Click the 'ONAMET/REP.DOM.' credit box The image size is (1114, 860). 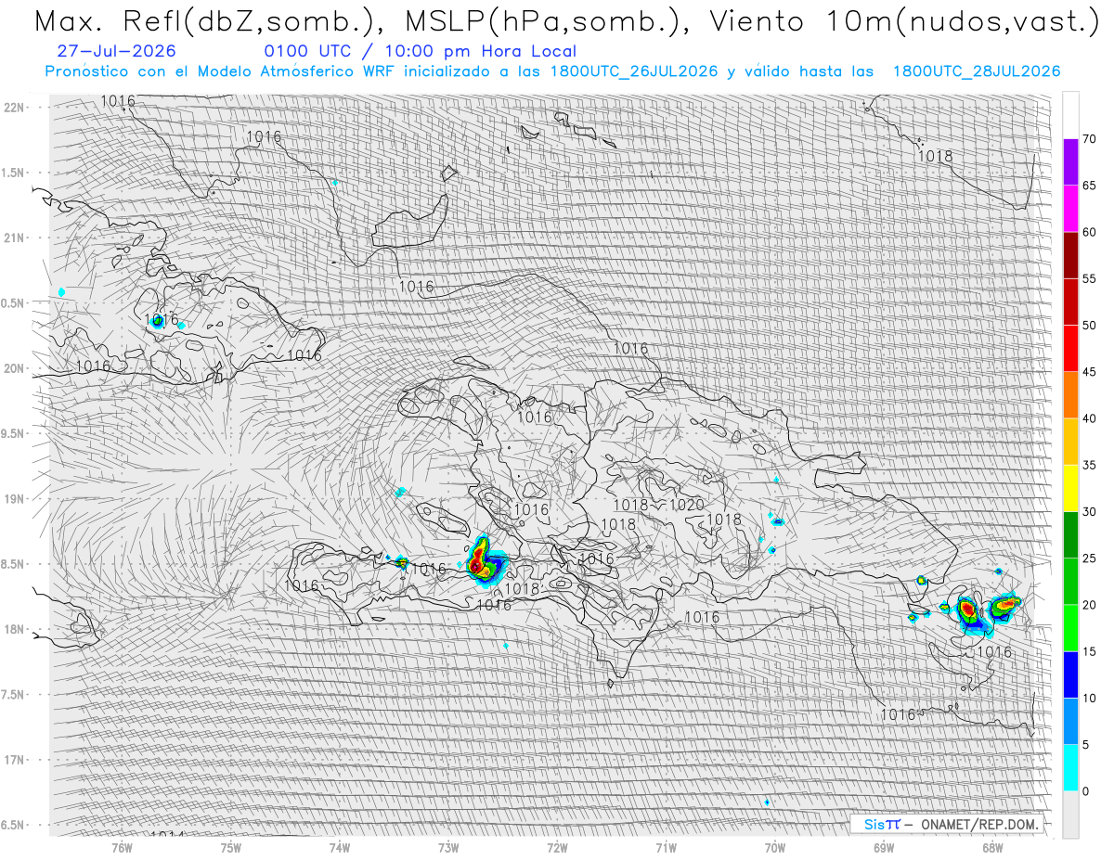(948, 824)
